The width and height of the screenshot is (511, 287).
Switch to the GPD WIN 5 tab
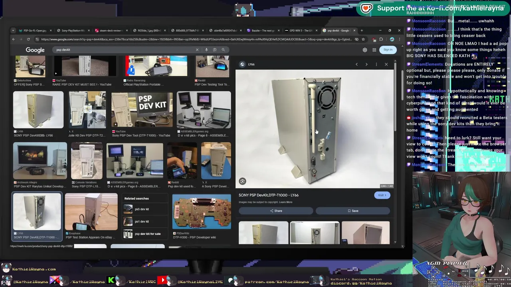(x=301, y=30)
